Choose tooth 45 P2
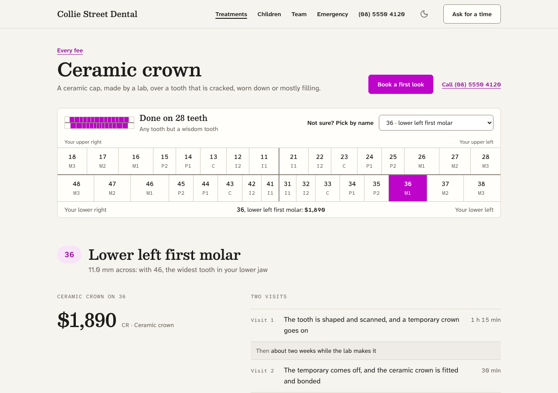Screen dimensions: 558x393 coord(181,188)
